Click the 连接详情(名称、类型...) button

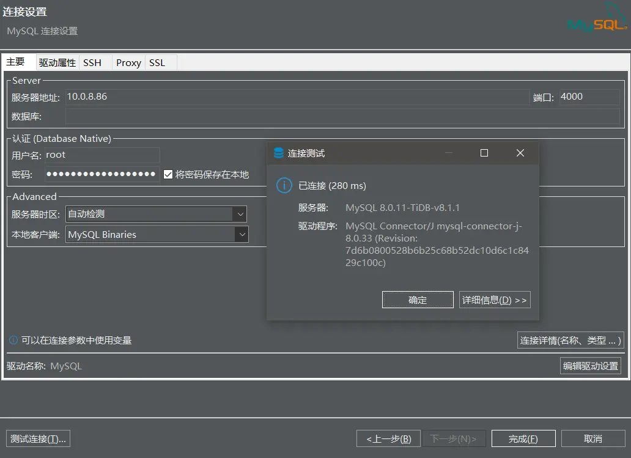570,341
